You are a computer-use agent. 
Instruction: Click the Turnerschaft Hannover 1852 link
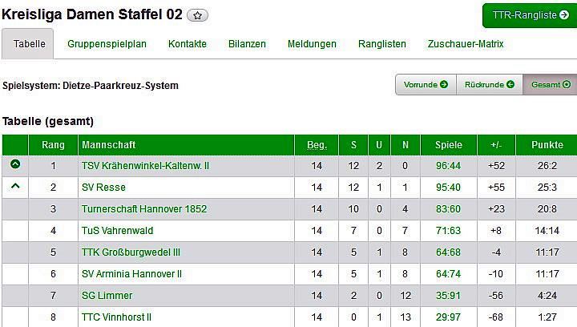click(144, 209)
